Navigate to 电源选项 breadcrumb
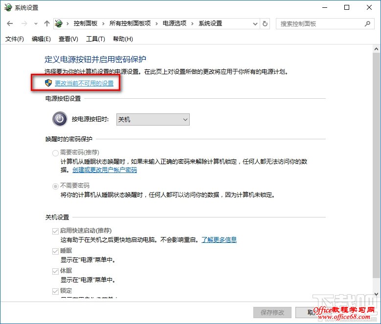Viewport: 381px width, 324px height. 175,23
